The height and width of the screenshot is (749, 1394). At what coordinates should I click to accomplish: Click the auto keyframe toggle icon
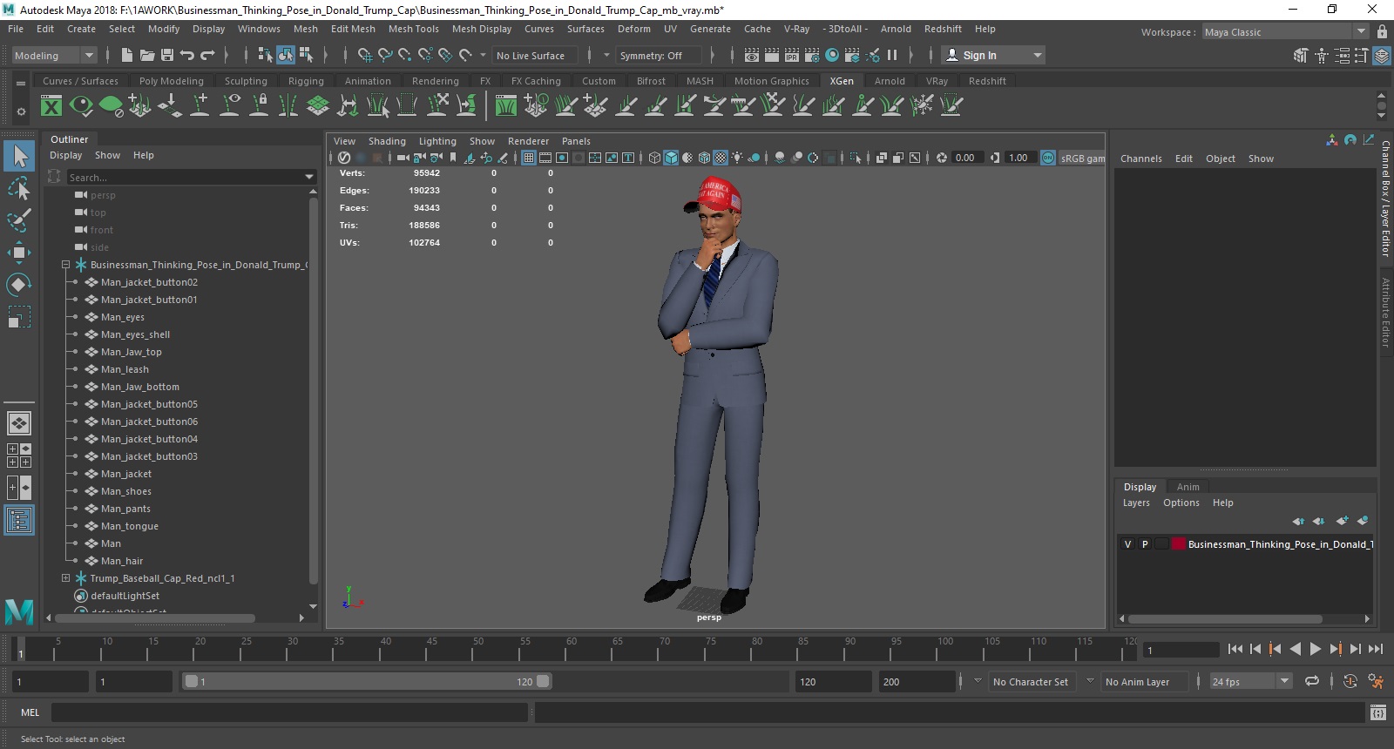pos(1350,681)
